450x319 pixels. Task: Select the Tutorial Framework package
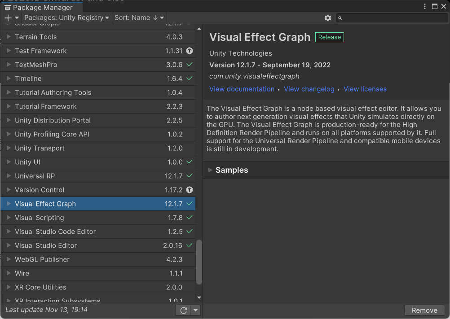98,106
